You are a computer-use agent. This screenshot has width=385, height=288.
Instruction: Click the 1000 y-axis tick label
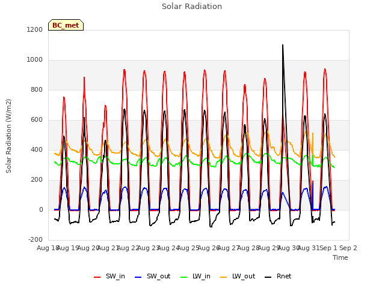35,60
